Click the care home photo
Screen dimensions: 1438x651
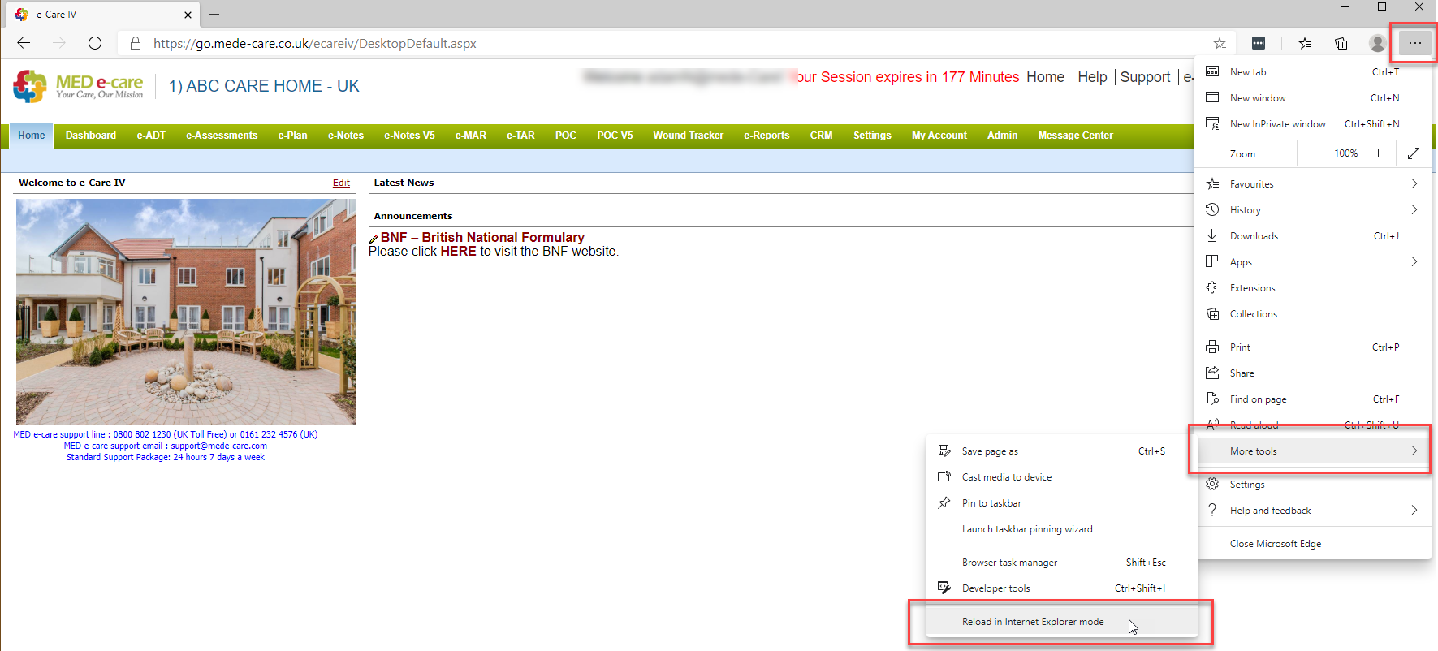pos(186,312)
